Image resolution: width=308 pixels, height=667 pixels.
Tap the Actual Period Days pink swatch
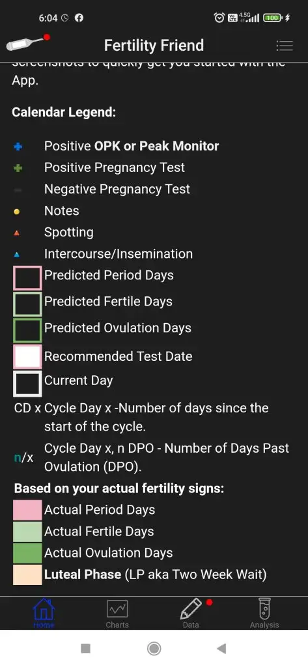pos(27,509)
